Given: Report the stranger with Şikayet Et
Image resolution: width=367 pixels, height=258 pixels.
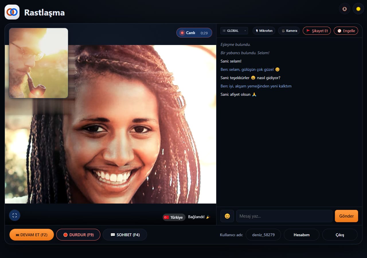Looking at the screenshot, I should tap(317, 31).
